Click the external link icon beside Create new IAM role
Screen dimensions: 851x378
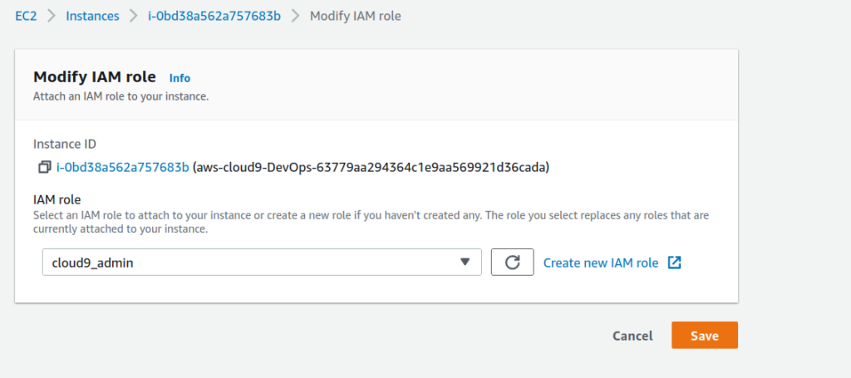click(674, 263)
